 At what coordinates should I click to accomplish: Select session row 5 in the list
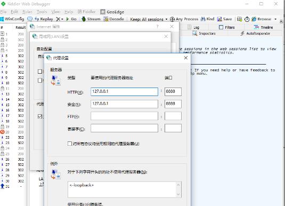click(12, 56)
